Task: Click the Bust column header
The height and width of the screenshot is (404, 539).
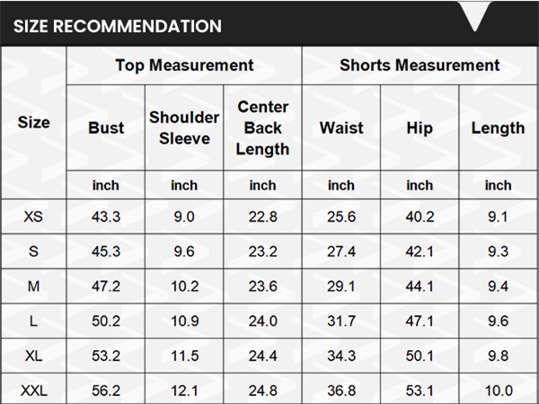Action: 106,127
